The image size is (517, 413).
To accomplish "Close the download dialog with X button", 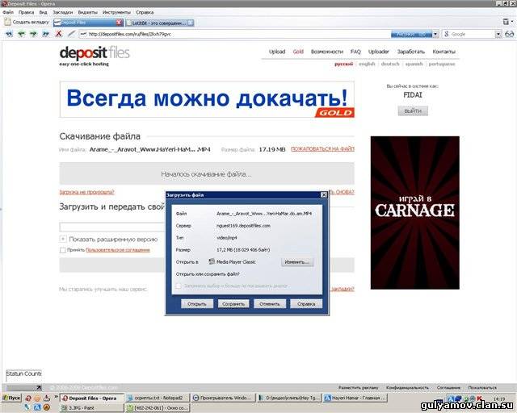I will (x=324, y=194).
